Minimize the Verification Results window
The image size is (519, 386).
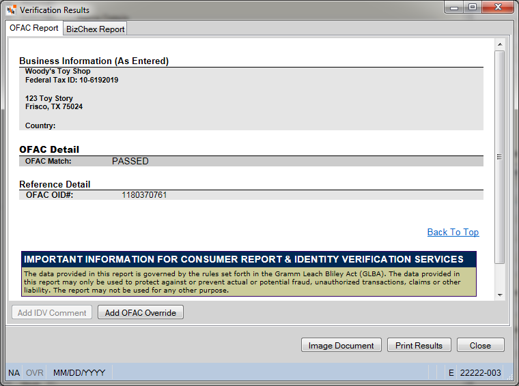pyautogui.click(x=454, y=8)
